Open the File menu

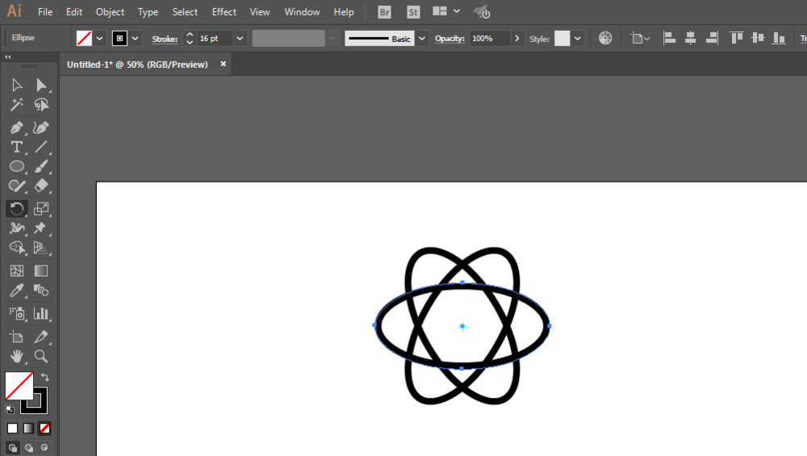tap(44, 12)
